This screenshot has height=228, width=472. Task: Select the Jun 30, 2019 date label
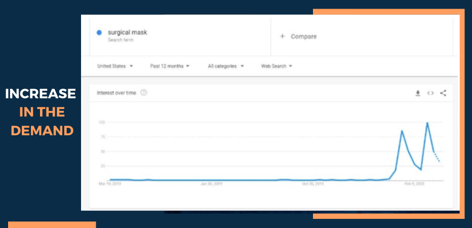(x=211, y=184)
